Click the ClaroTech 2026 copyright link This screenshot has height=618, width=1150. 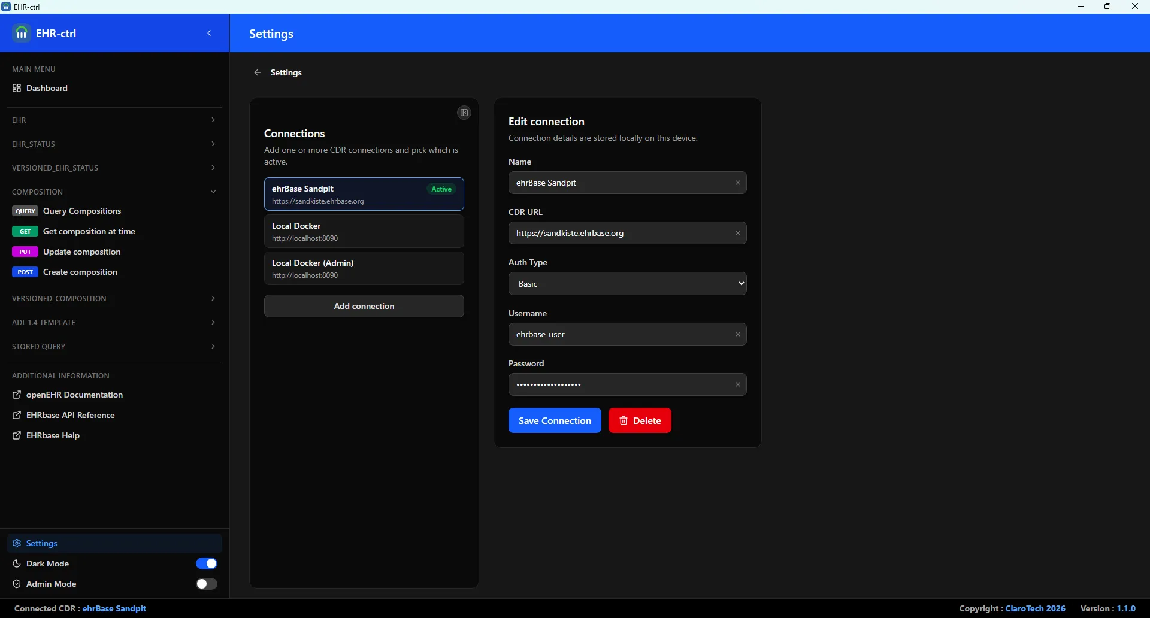click(1036, 608)
